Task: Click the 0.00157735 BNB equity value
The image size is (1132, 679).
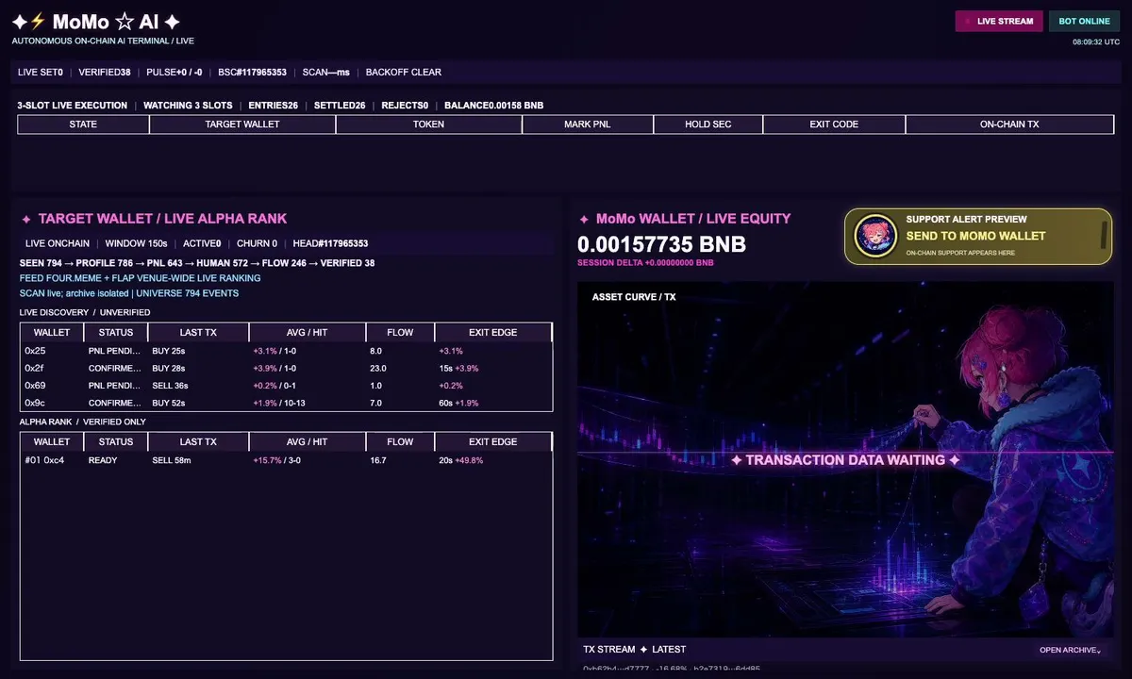Action: pyautogui.click(x=661, y=244)
